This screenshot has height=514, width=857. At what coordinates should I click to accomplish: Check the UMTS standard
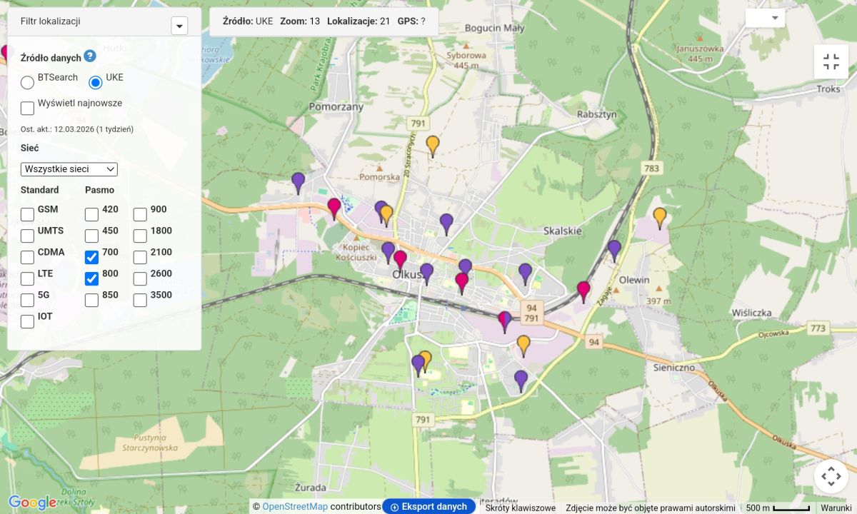coord(27,236)
